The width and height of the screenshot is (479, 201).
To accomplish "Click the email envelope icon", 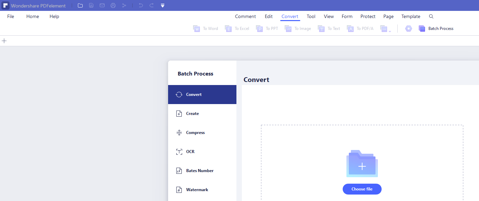I will click(x=102, y=5).
